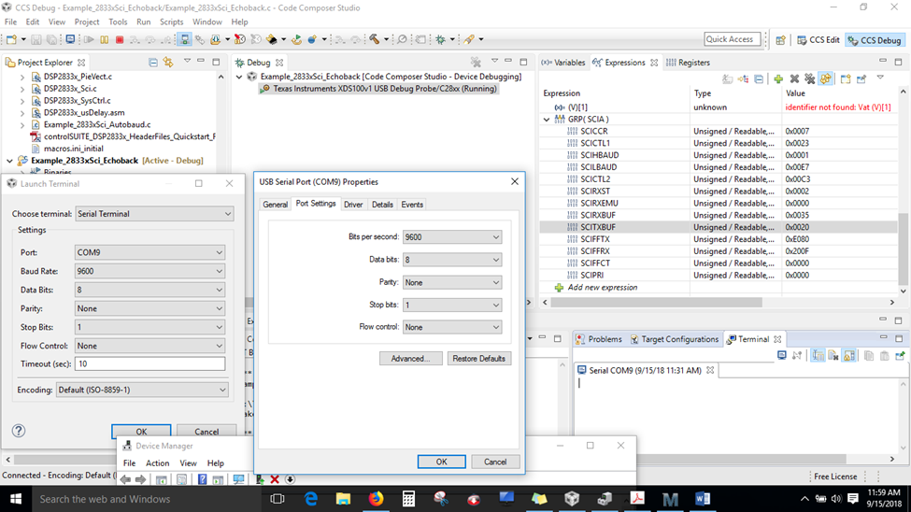
Task: Open the Flow control dropdown in COM9 Properties
Action: tap(452, 327)
